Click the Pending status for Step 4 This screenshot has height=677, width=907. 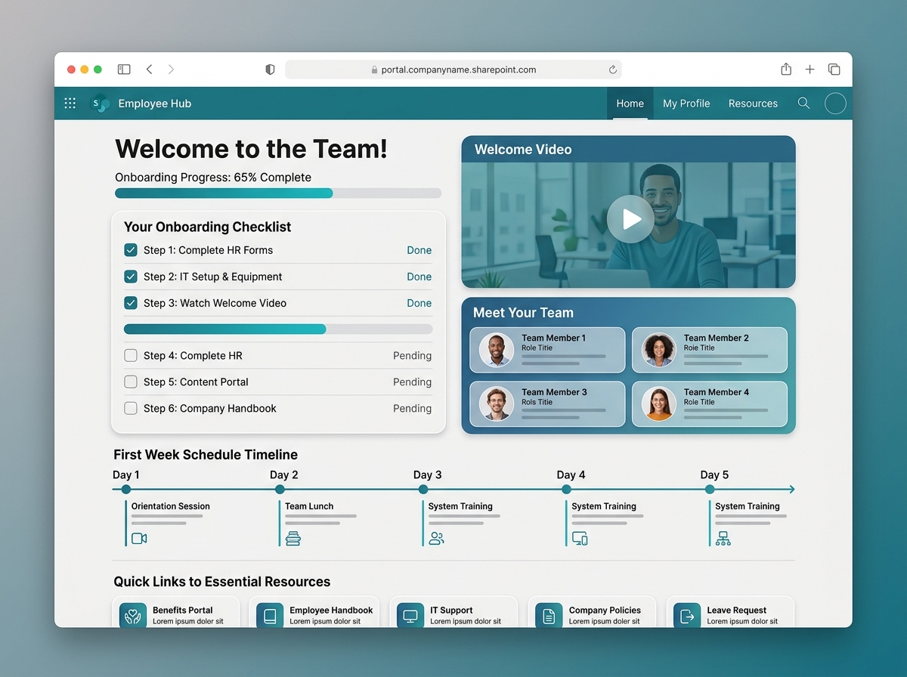(x=412, y=356)
